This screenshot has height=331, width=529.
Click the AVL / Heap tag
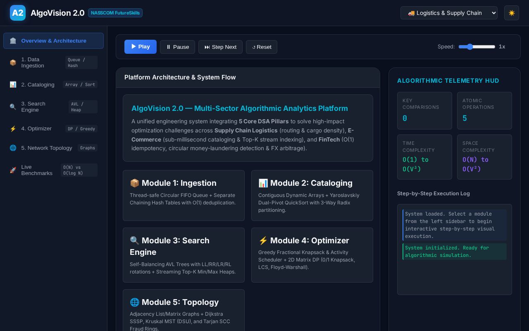pos(83,107)
